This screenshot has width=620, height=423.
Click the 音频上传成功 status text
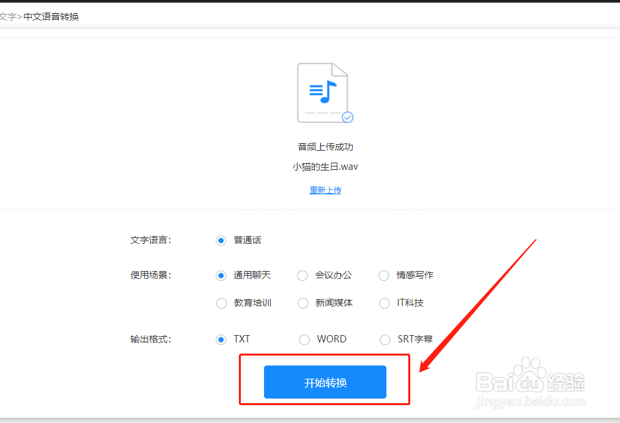[325, 147]
